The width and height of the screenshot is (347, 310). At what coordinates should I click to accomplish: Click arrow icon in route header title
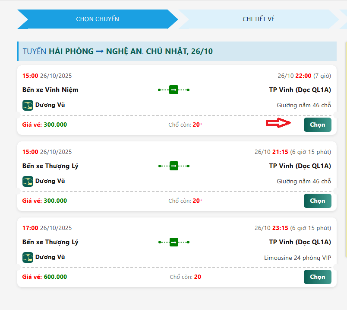click(100, 51)
